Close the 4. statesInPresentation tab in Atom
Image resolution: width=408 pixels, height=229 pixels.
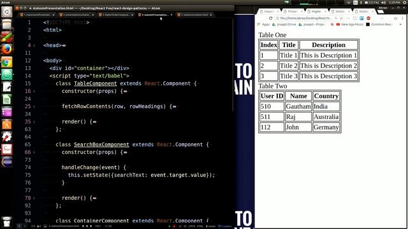[171, 15]
